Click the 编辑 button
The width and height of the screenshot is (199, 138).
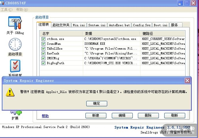[122, 115]
